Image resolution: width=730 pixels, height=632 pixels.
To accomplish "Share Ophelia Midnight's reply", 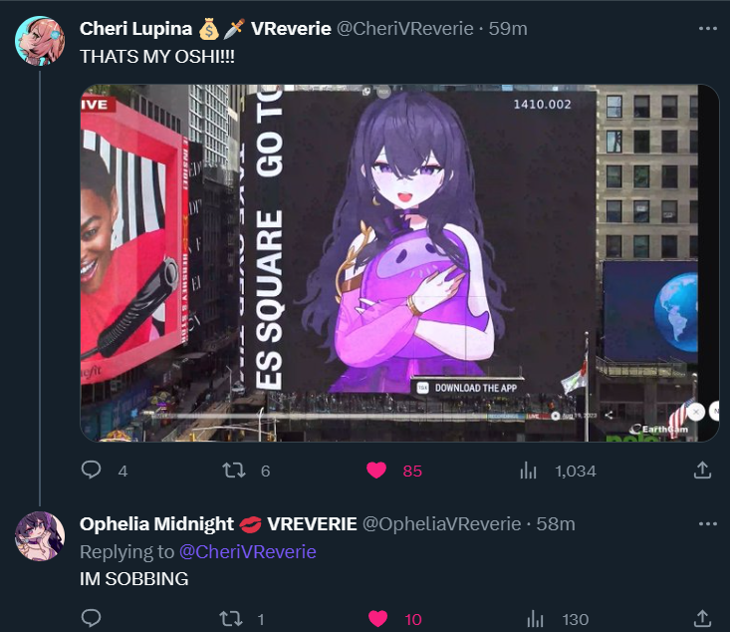I will pos(702,619).
